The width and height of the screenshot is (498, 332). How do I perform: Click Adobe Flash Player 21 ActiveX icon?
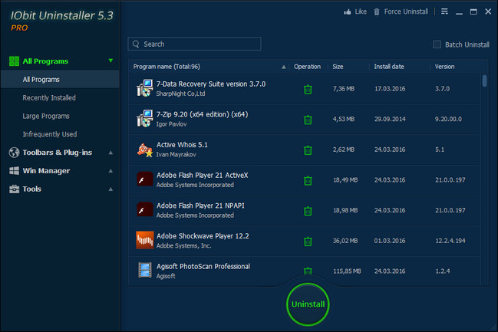click(145, 179)
